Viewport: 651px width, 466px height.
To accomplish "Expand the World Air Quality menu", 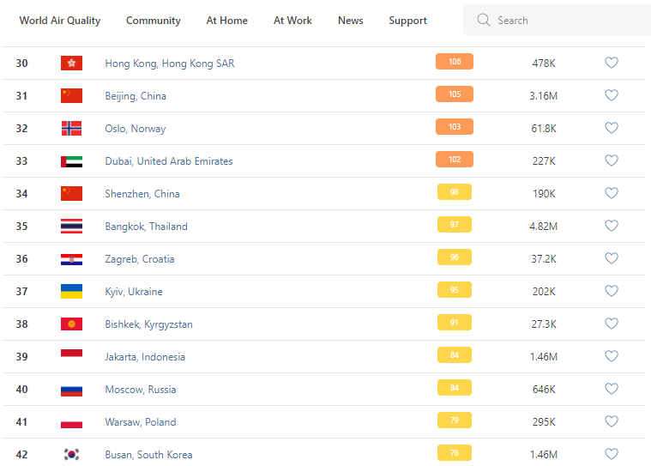I will (60, 21).
